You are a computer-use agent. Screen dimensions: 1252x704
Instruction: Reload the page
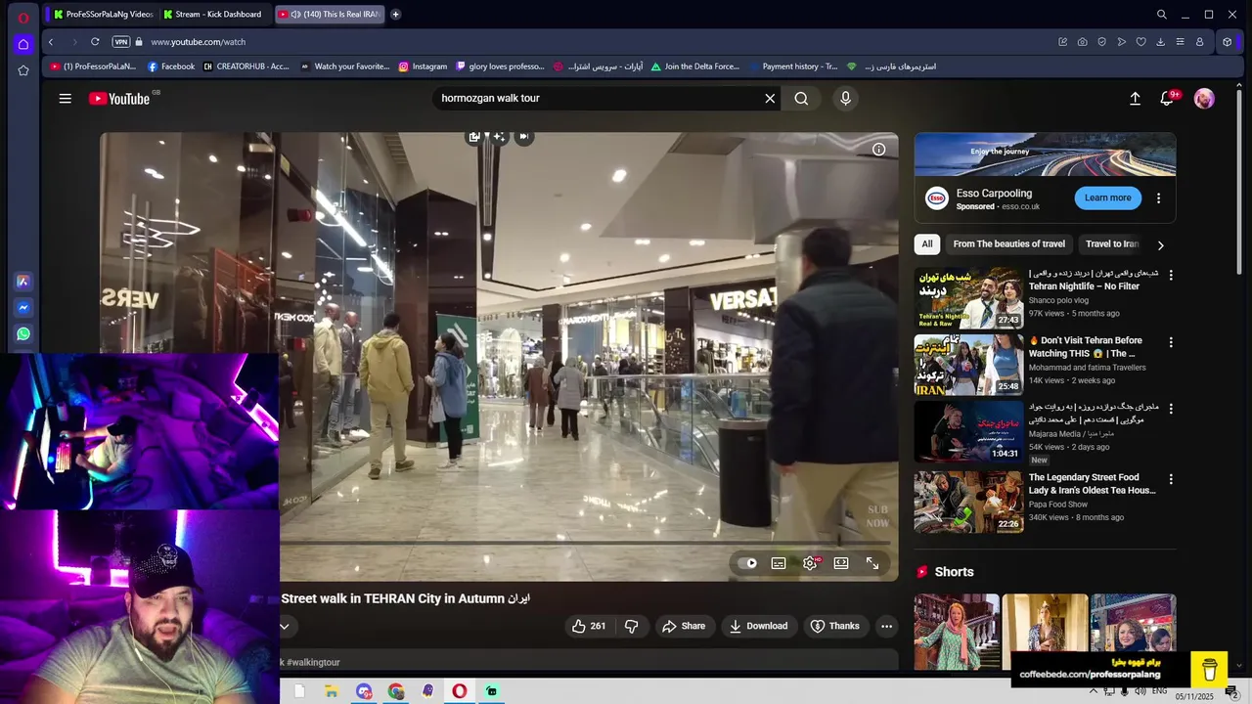[95, 42]
